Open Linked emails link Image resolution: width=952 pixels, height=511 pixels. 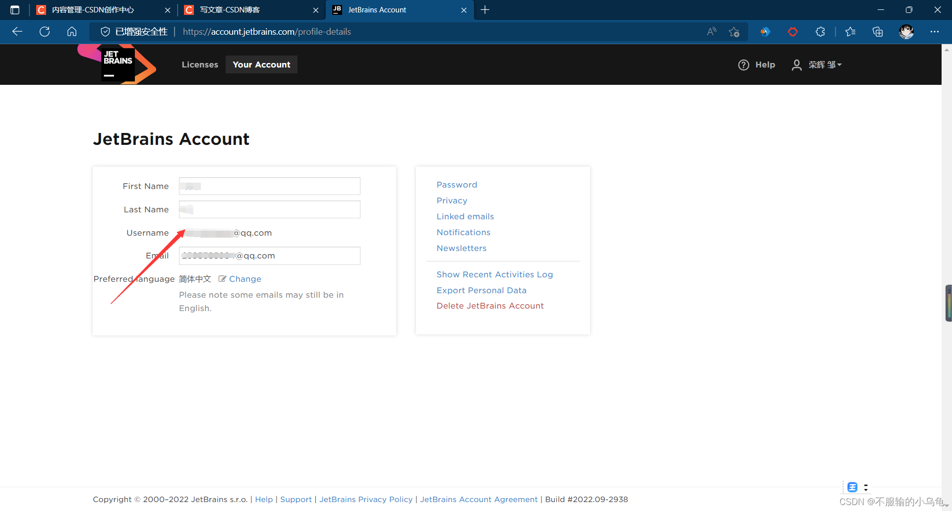465,216
